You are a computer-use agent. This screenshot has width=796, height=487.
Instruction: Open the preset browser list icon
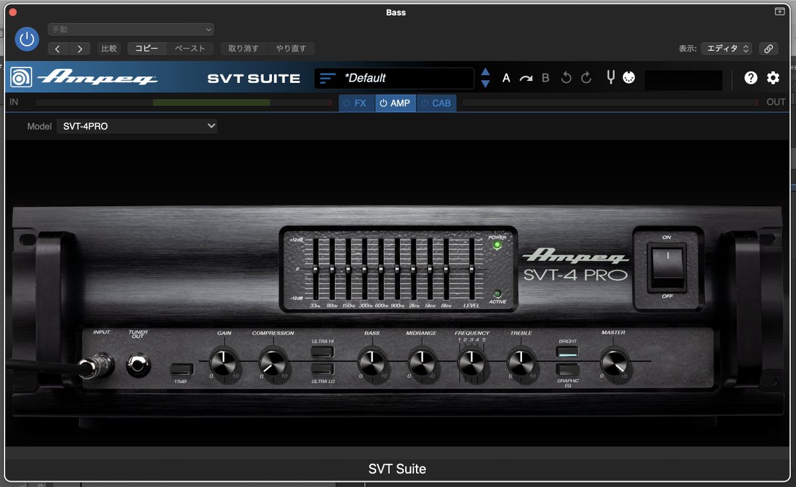328,78
